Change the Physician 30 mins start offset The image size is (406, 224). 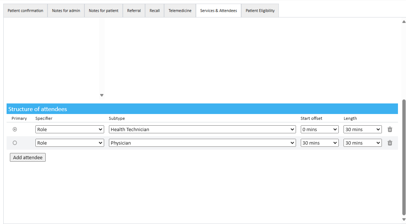[x=319, y=143]
